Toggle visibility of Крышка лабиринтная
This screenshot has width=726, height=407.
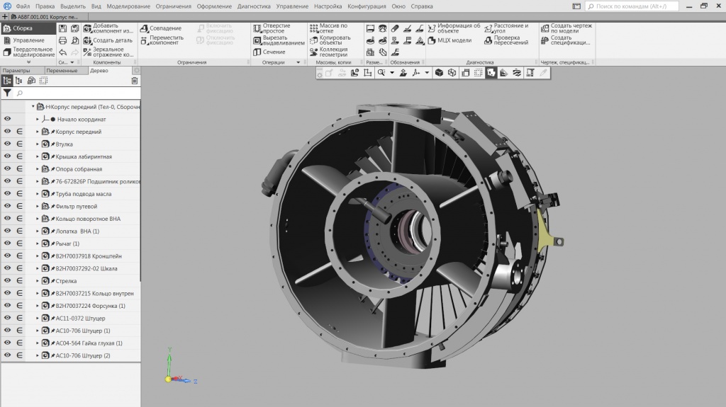7,156
